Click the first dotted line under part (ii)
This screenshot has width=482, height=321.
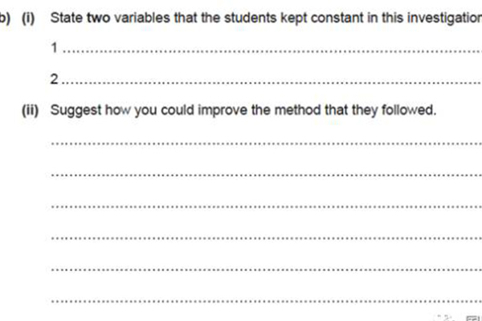click(x=266, y=144)
